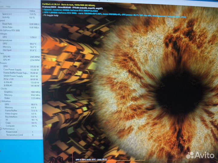Select the Memory temperature 76.0 °C row
Viewport: 218px width, 163px height.
coord(21,47)
